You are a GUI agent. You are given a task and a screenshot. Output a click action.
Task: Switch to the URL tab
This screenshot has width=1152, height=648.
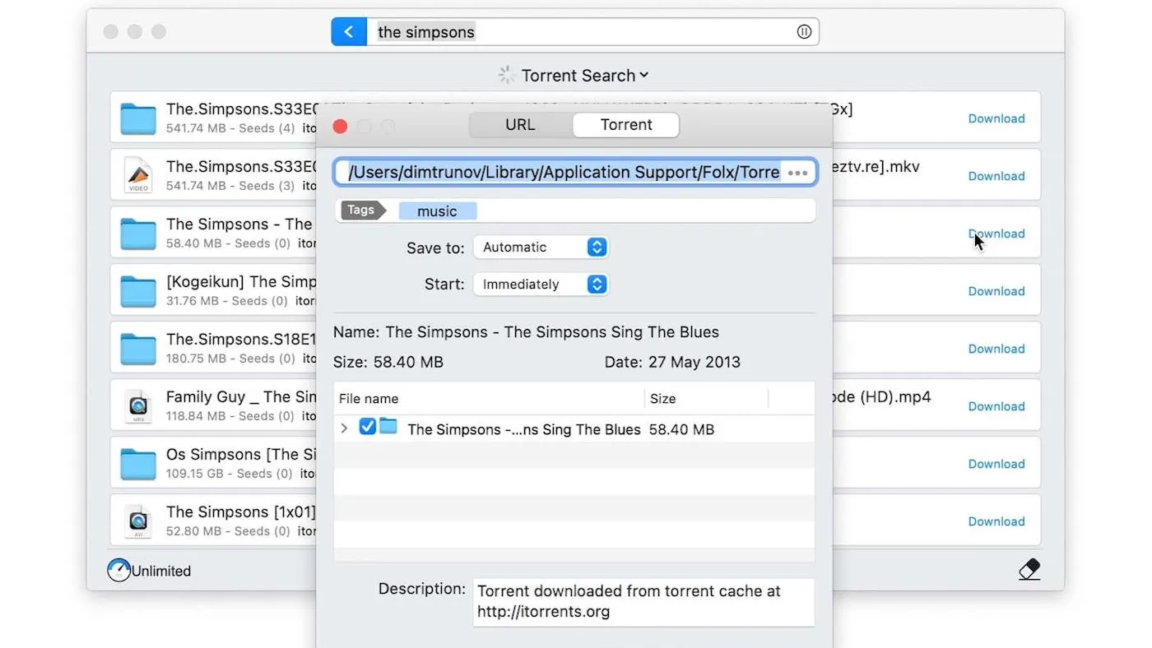click(x=520, y=125)
